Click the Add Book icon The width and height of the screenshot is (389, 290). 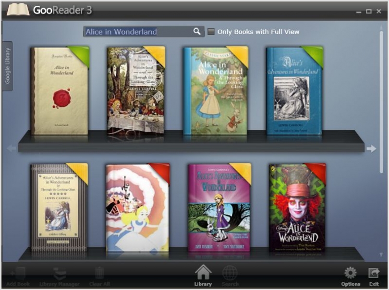[x=18, y=275]
